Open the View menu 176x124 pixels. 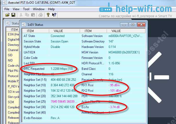click(x=16, y=9)
